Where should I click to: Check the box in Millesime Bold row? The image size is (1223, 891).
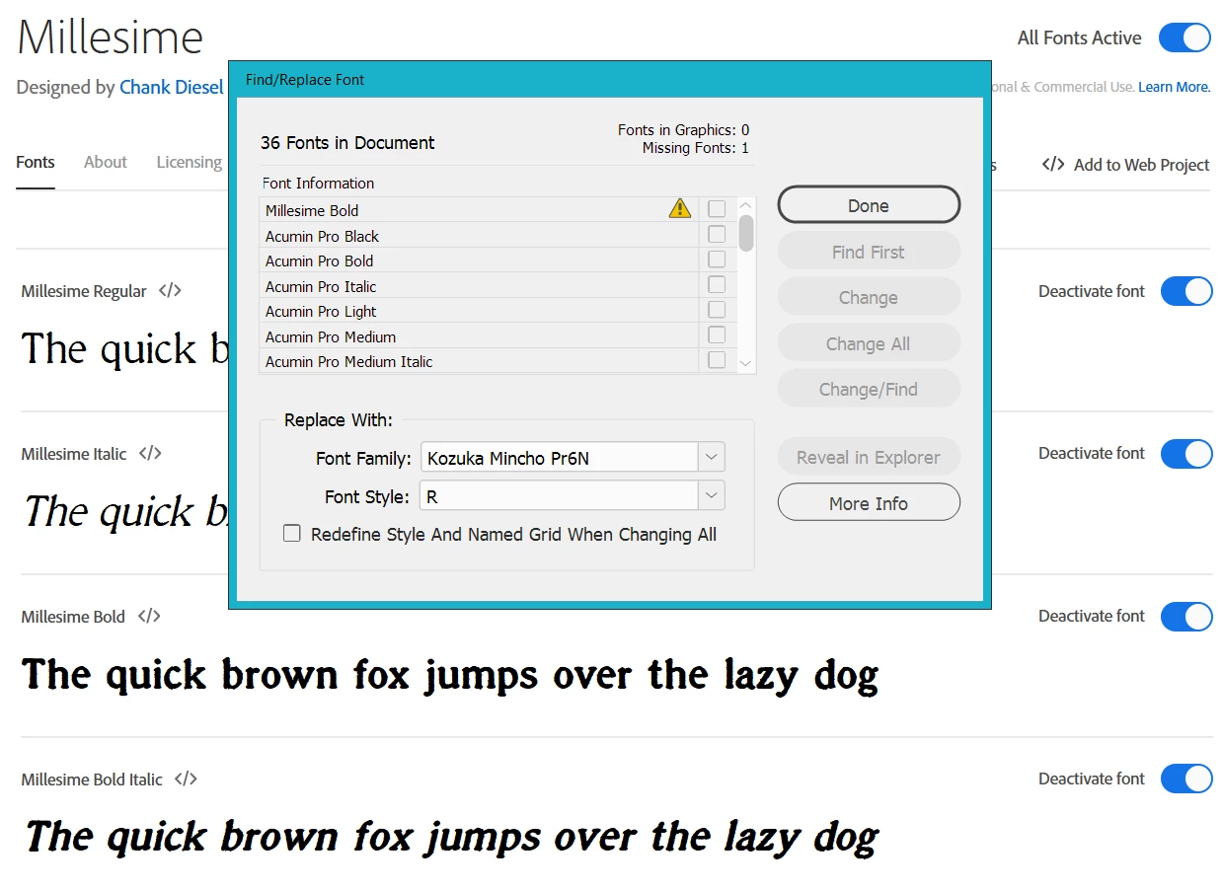coord(717,209)
